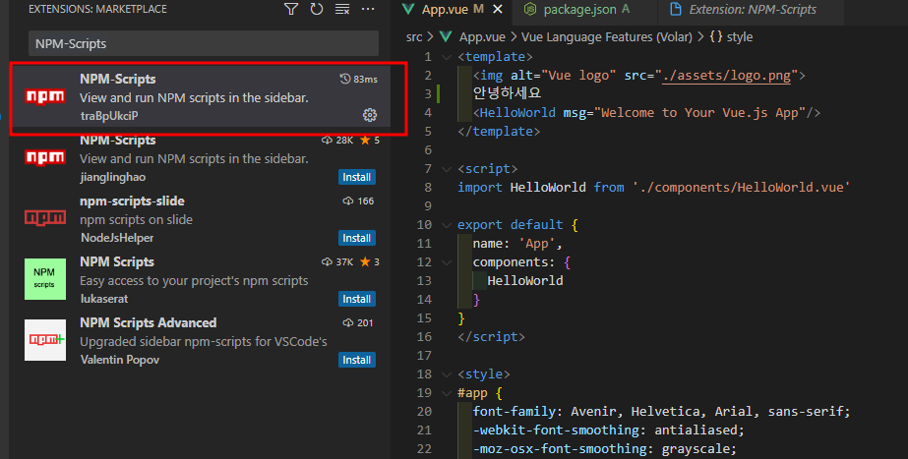Click publisher name NodeJsHelper

tap(117, 238)
